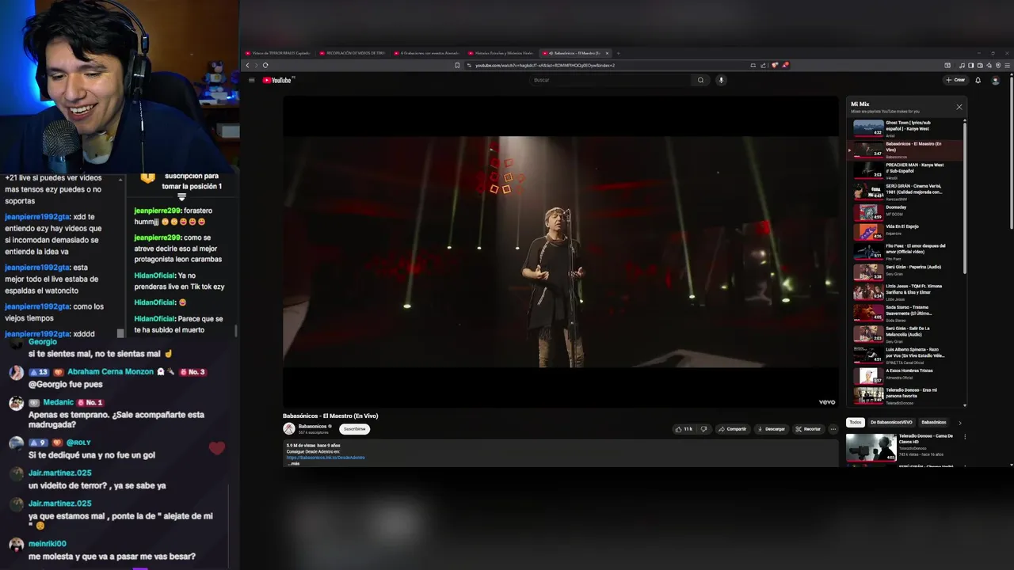
Task: Click the red heart in TikTok chat
Action: (x=217, y=448)
